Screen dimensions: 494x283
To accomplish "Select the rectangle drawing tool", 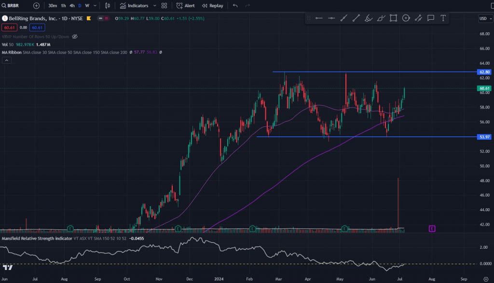I will coord(393,18).
